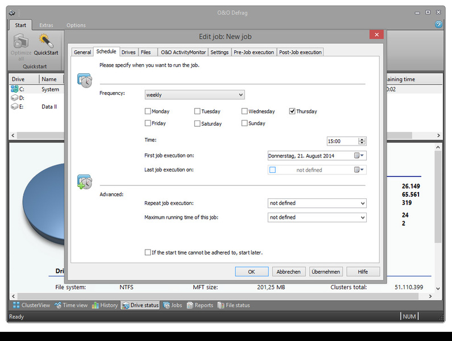Open the last job execution date picker
Image resolution: width=452 pixels, height=341 pixels.
click(359, 170)
